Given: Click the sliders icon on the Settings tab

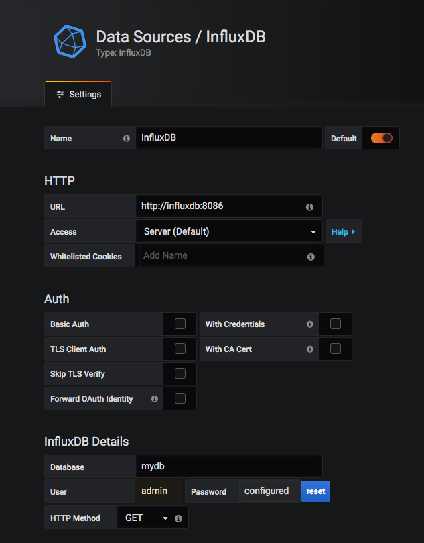Looking at the screenshot, I should pos(60,95).
